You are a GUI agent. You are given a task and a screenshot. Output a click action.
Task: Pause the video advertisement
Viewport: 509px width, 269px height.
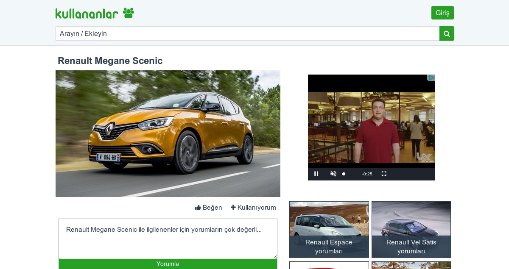click(x=316, y=174)
